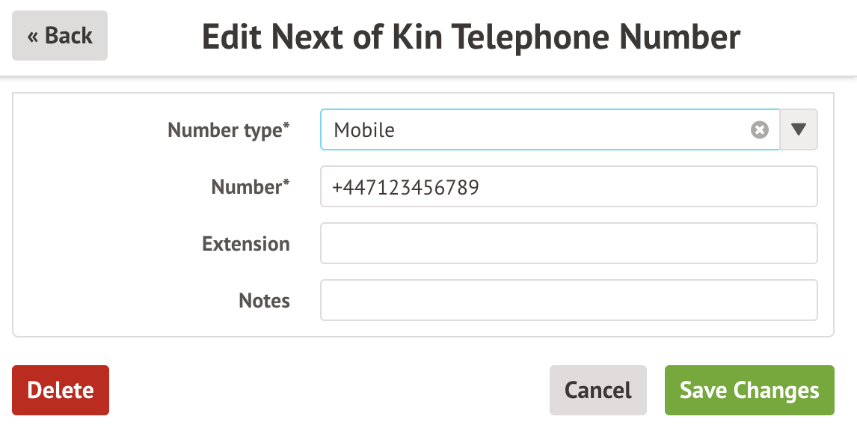Save Changes to the telephone number
Screen dimensions: 857x443
pos(749,390)
